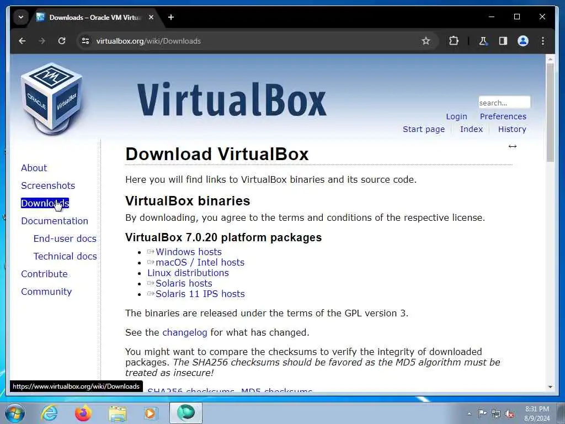Click the search box on the page
565x424 pixels.
tap(504, 102)
